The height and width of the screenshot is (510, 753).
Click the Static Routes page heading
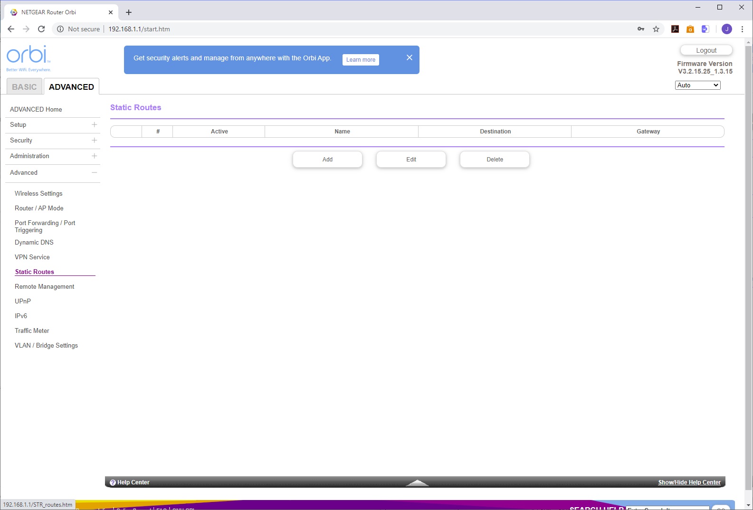136,107
